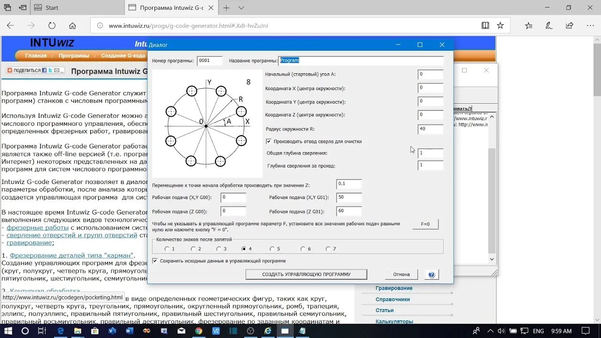Click the Радиус окружности R field

[431, 129]
